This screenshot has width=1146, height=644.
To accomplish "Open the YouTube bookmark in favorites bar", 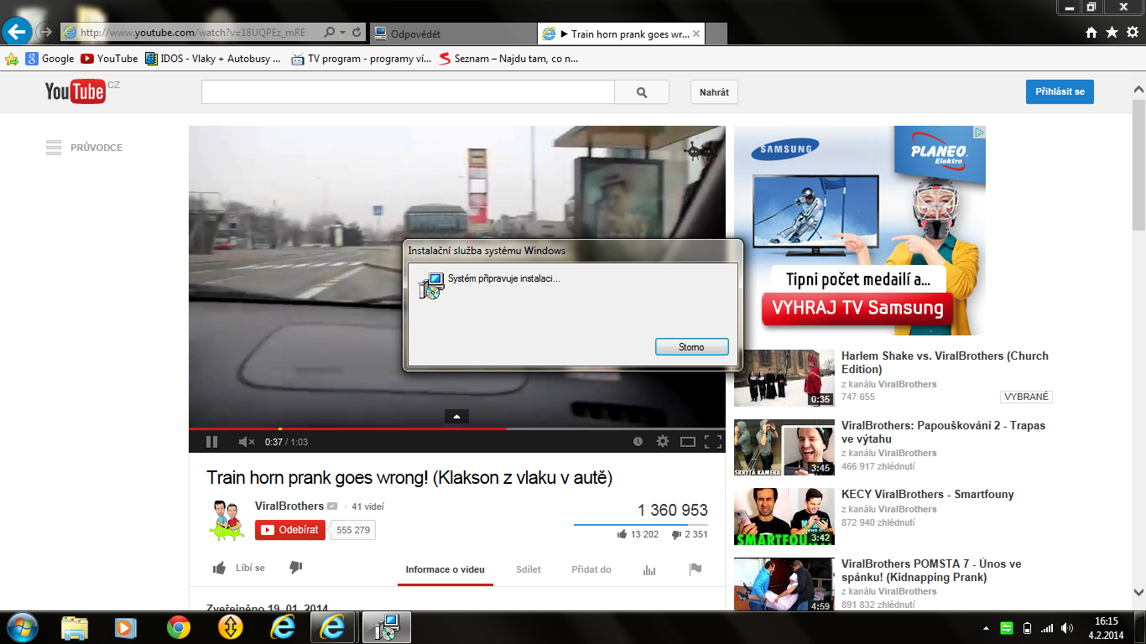I will [109, 59].
